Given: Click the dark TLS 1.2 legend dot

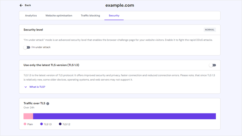Looking at the screenshot, I should click(x=60, y=124).
